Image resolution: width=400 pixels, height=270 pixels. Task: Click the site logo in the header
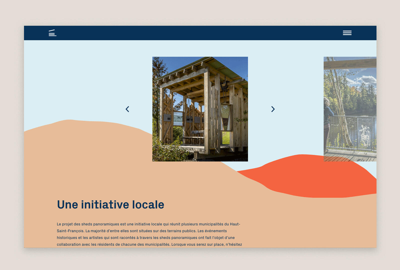[x=52, y=33]
